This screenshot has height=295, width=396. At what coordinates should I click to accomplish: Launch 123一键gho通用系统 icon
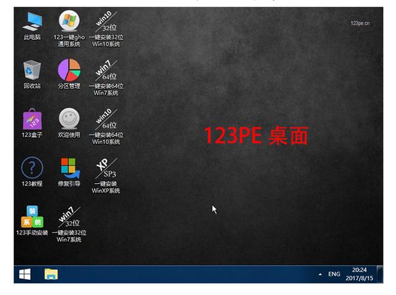click(x=69, y=29)
